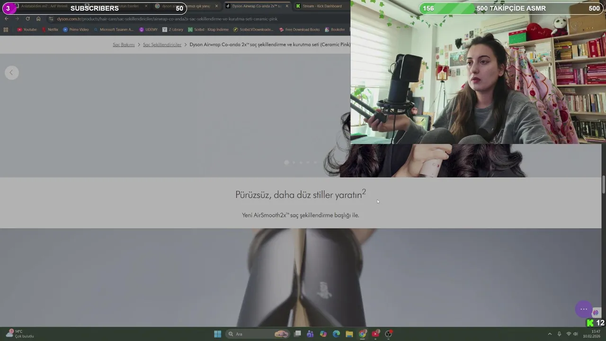This screenshot has width=606, height=341.
Task: Open the UDEMY bookmark
Action: [148, 29]
